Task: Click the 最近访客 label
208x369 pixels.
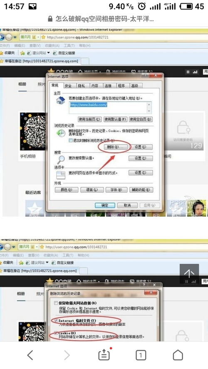Action: click(33, 192)
